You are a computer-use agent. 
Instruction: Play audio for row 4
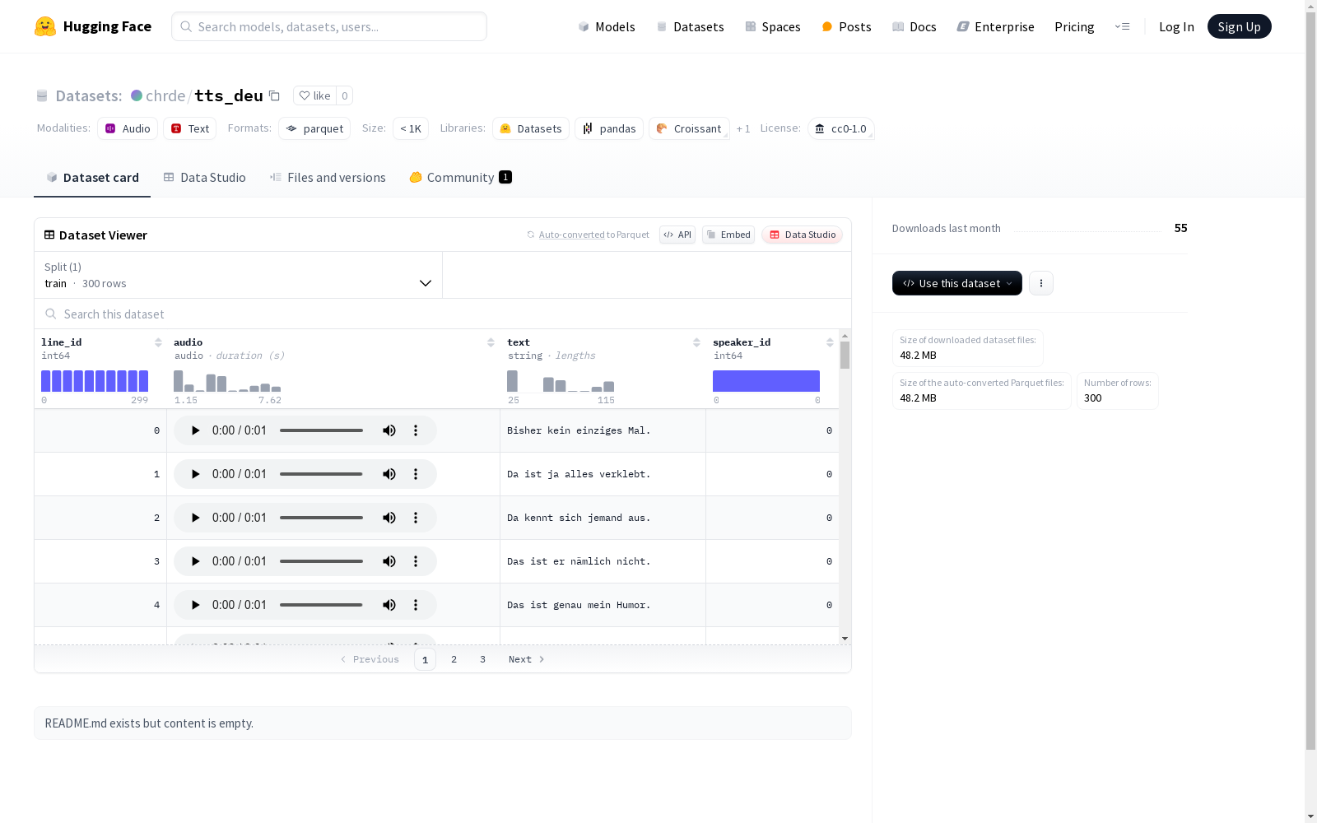tap(195, 605)
